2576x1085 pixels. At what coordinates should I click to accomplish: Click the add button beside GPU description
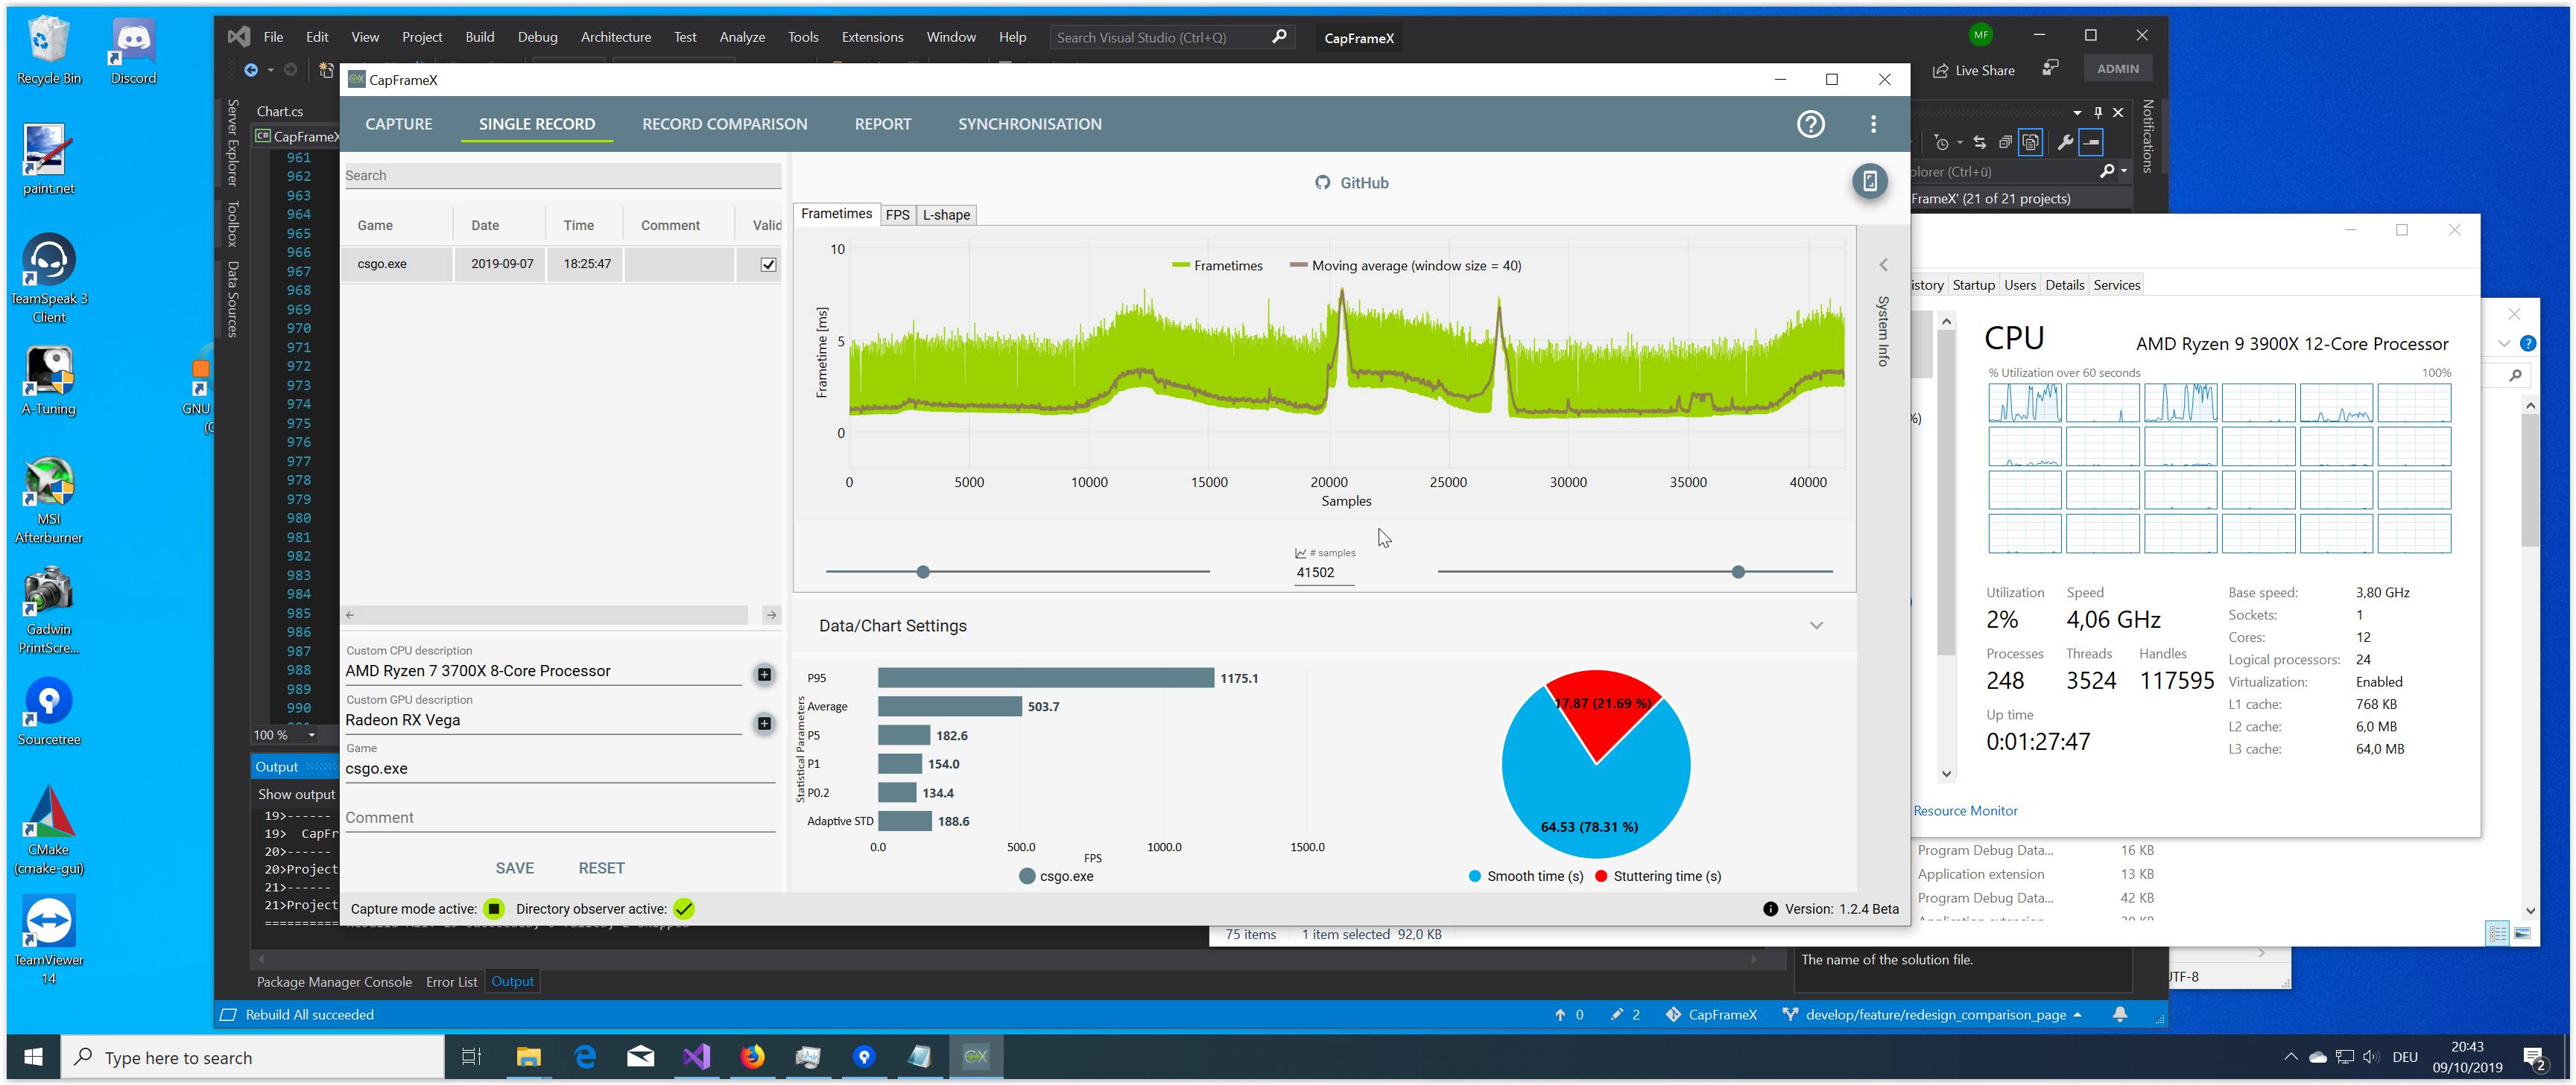764,723
